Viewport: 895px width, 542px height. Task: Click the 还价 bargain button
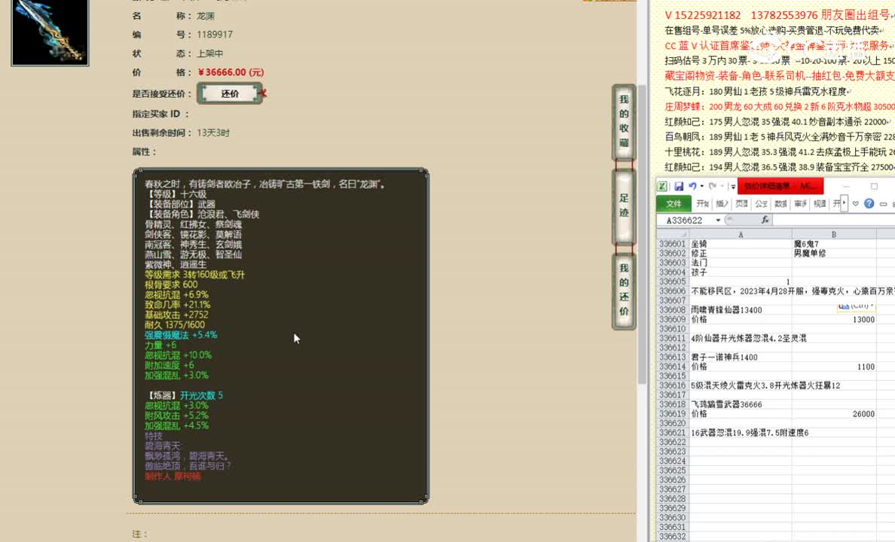230,93
